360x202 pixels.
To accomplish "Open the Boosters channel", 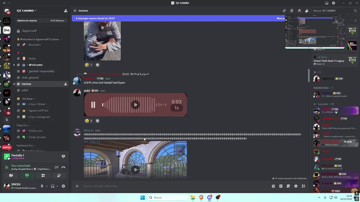I will click(x=41, y=45).
